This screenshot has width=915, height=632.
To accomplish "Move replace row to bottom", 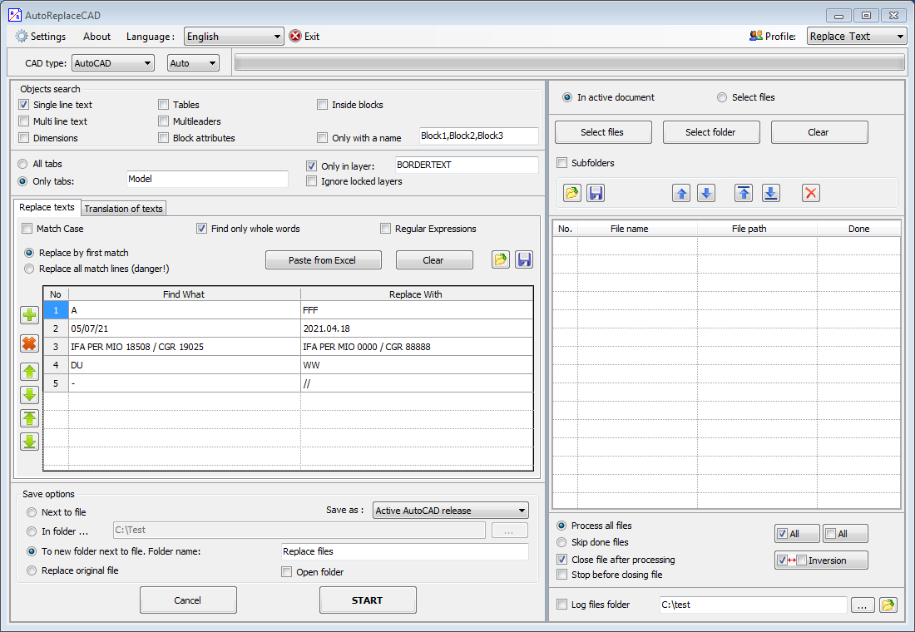I will (29, 442).
